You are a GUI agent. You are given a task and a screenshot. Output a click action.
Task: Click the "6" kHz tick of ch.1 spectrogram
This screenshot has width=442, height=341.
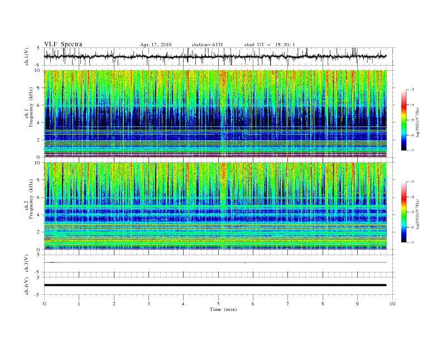point(39,105)
